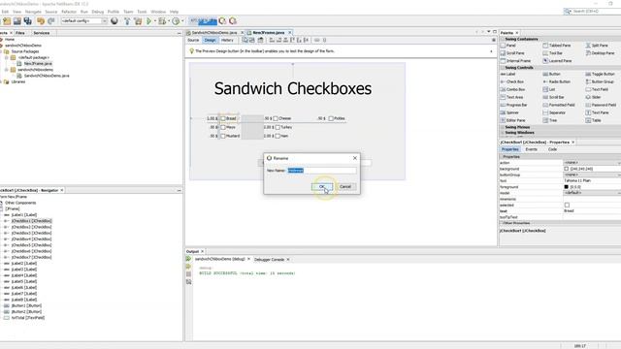Click the background color swatch property
The width and height of the screenshot is (621, 349).
567,169
